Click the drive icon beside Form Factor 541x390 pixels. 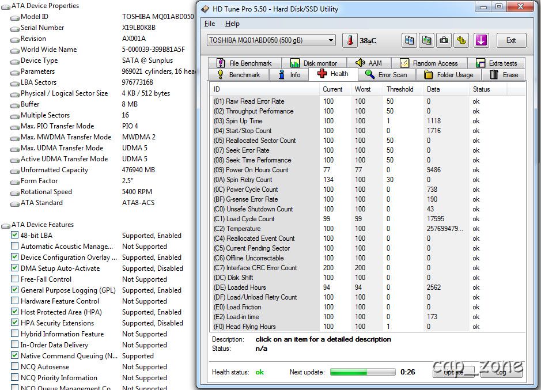[15, 181]
